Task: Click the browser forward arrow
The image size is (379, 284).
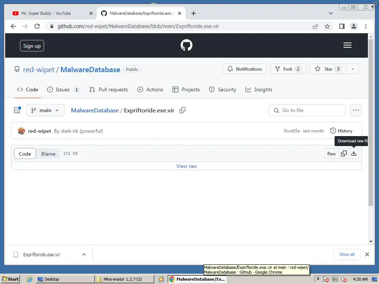Action: click(25, 26)
